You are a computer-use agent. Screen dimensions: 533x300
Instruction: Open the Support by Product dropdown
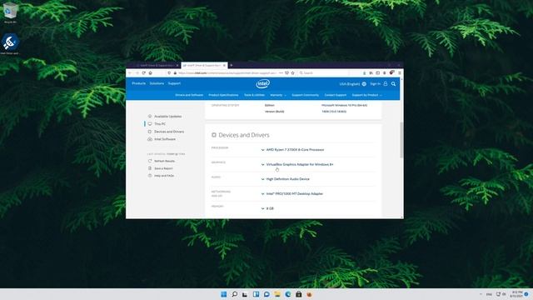pos(366,95)
